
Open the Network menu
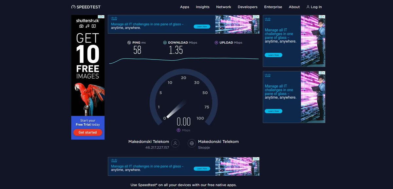[x=224, y=7]
